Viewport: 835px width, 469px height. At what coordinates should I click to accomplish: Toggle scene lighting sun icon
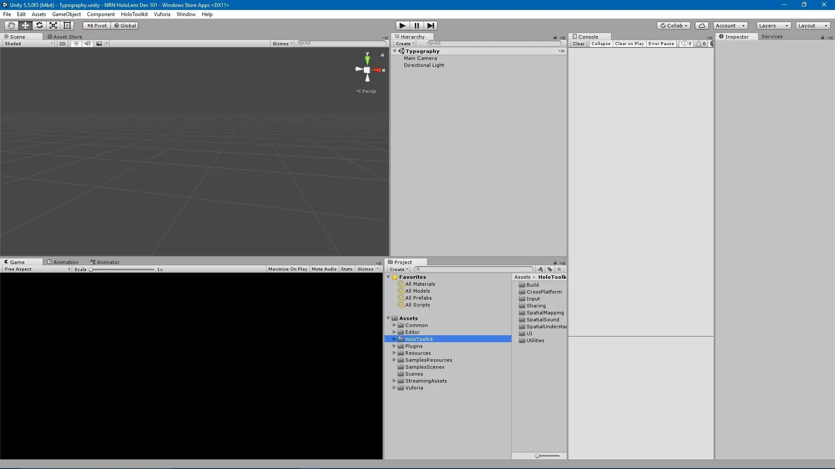(76, 43)
